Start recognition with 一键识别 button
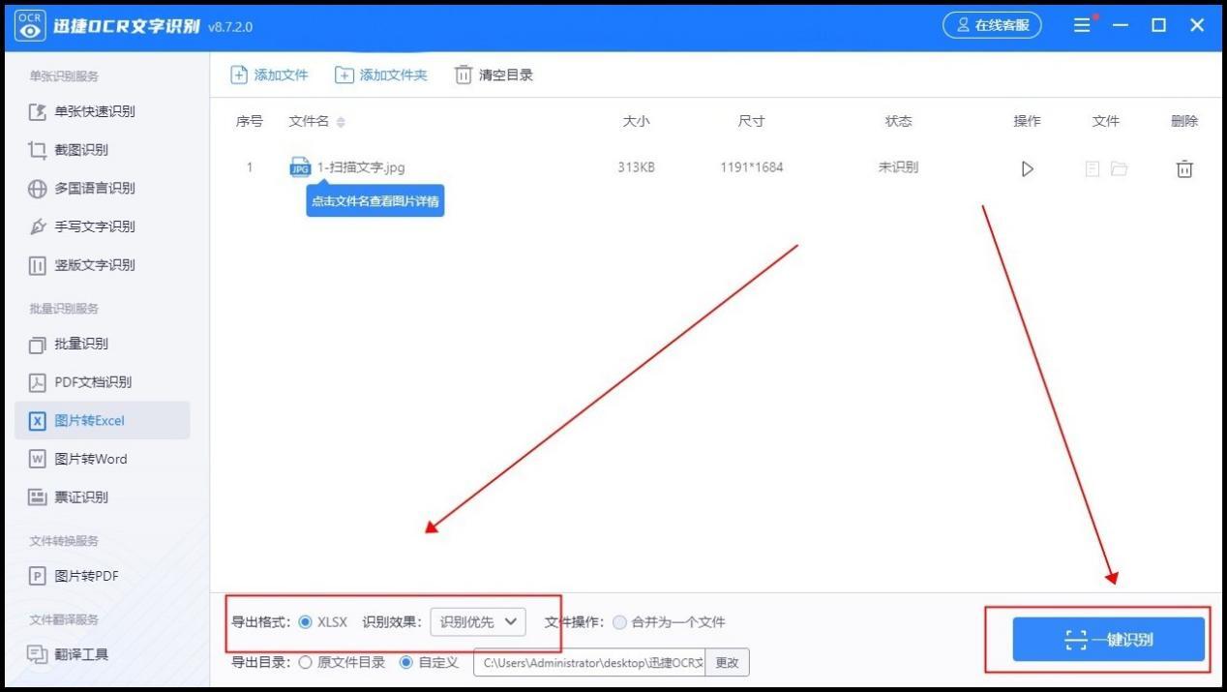Viewport: 1227px width, 692px height. coord(1108,640)
